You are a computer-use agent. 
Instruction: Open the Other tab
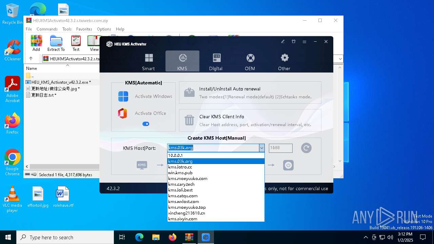pyautogui.click(x=284, y=61)
